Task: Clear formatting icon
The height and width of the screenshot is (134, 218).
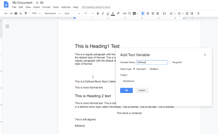Action: tap(198, 13)
